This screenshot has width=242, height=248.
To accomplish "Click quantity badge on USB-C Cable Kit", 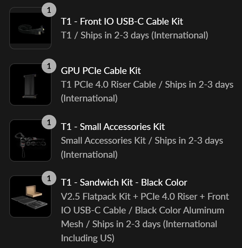I will (x=49, y=10).
